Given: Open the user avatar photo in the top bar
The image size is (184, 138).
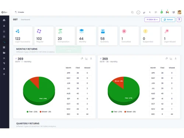Looking at the screenshot, I should (x=179, y=12).
